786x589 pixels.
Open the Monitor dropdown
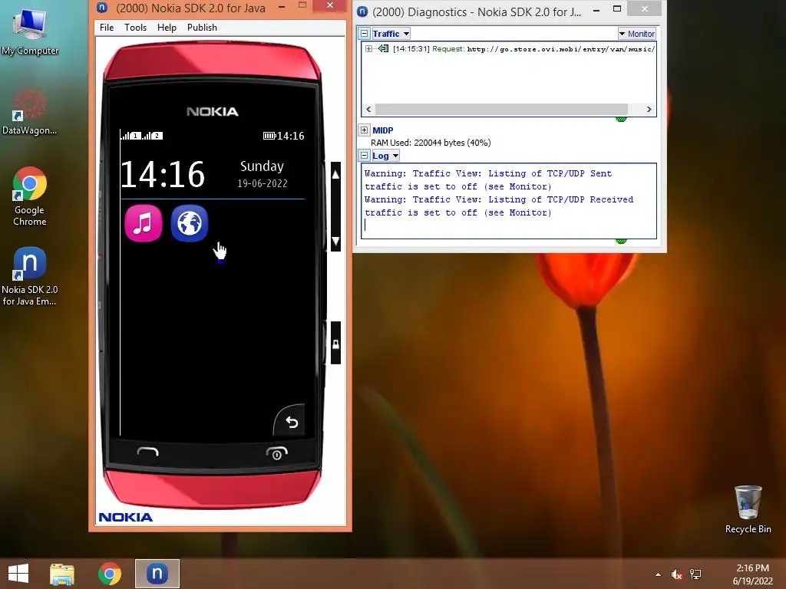coord(636,34)
